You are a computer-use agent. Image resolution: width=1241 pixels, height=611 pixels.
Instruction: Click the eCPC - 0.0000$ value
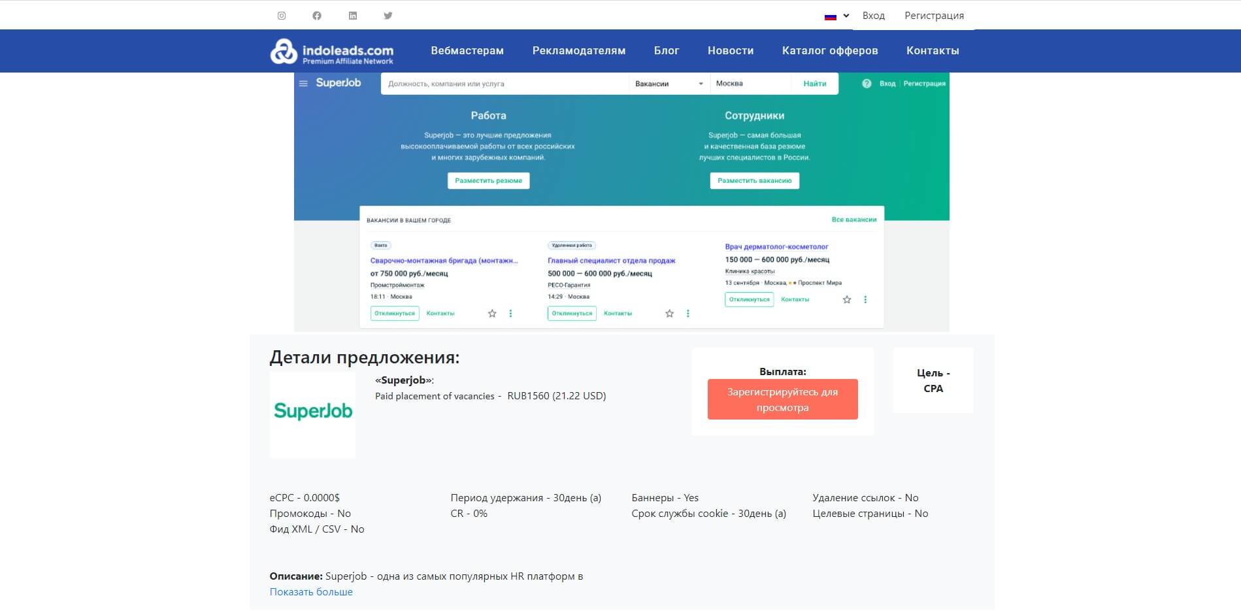click(x=305, y=498)
